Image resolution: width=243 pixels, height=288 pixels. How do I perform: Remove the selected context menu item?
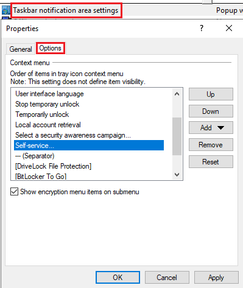point(211,145)
